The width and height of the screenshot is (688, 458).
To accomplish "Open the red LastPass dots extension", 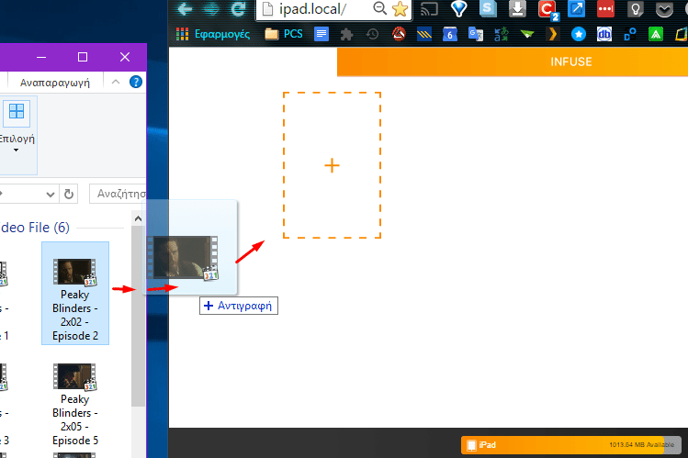I will (x=605, y=9).
